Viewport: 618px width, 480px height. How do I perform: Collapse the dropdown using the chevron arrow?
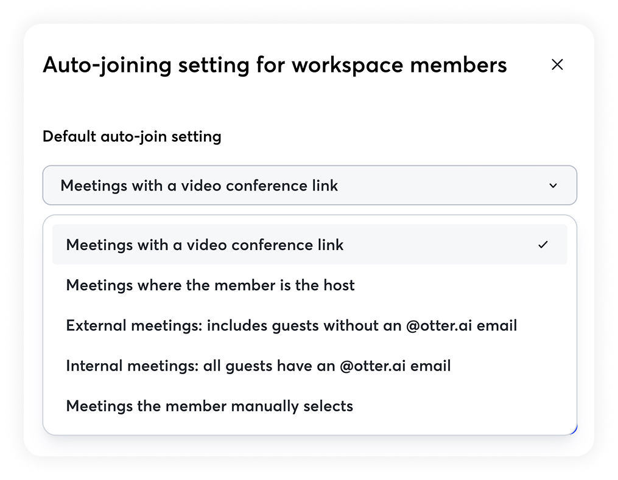[553, 186]
